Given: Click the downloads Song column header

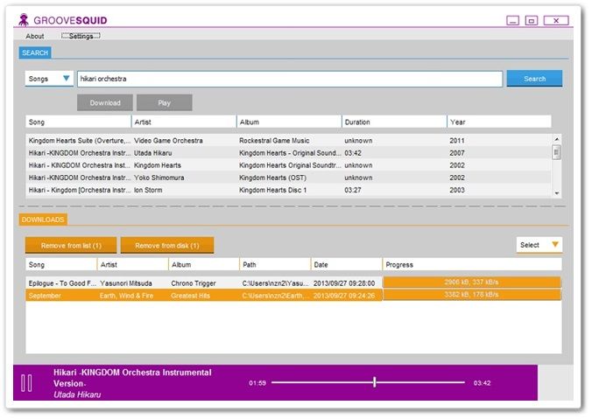Looking at the screenshot, I should (x=60, y=264).
